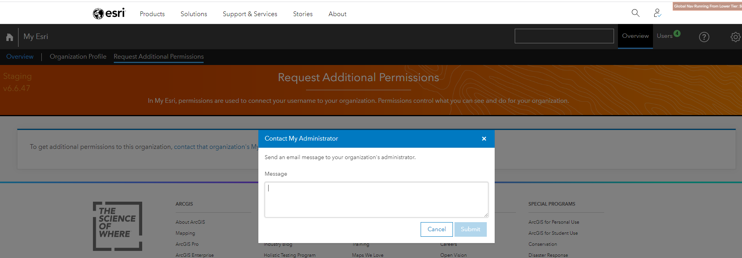
Task: Click the Submit button in dialog
Action: [x=471, y=229]
